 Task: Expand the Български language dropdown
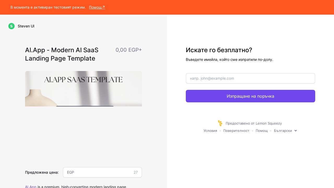(285, 131)
